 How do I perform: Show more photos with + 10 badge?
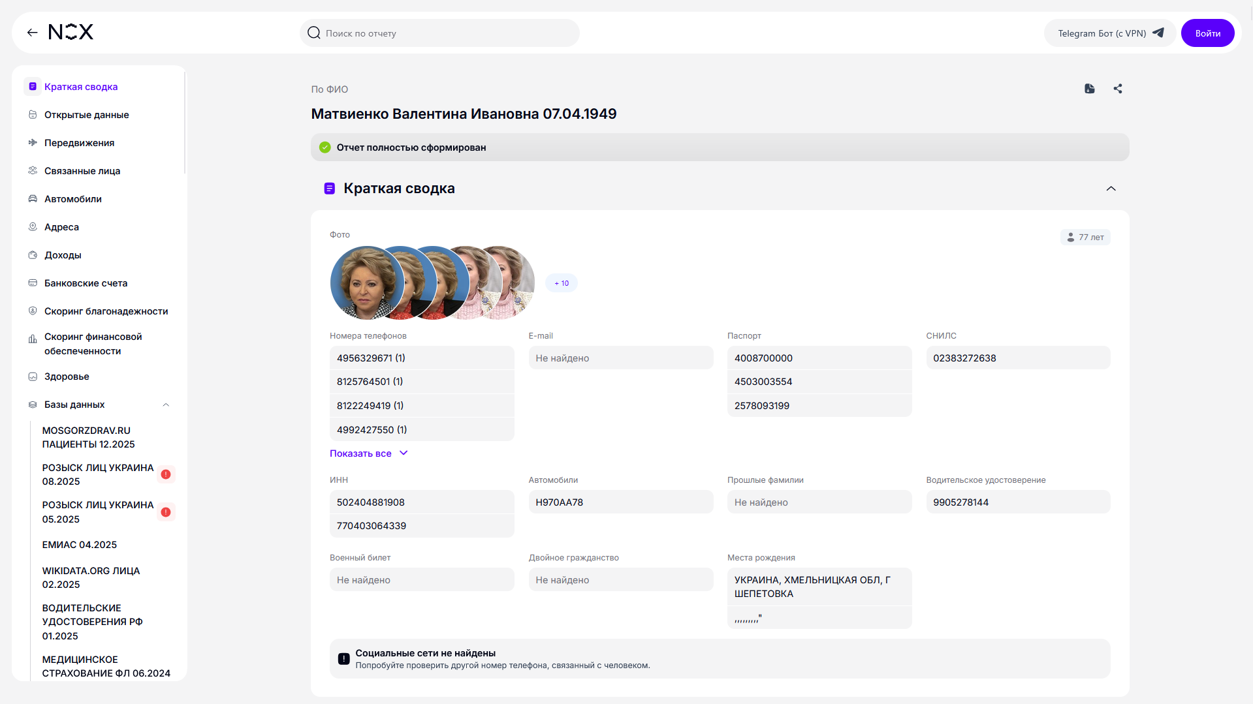click(x=562, y=283)
